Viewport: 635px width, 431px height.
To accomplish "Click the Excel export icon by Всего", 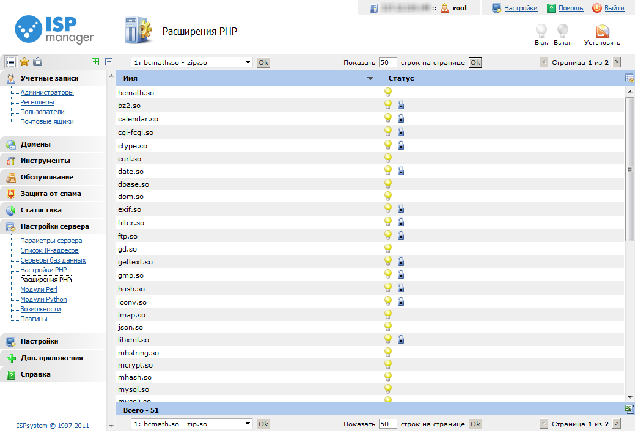I will click(629, 409).
